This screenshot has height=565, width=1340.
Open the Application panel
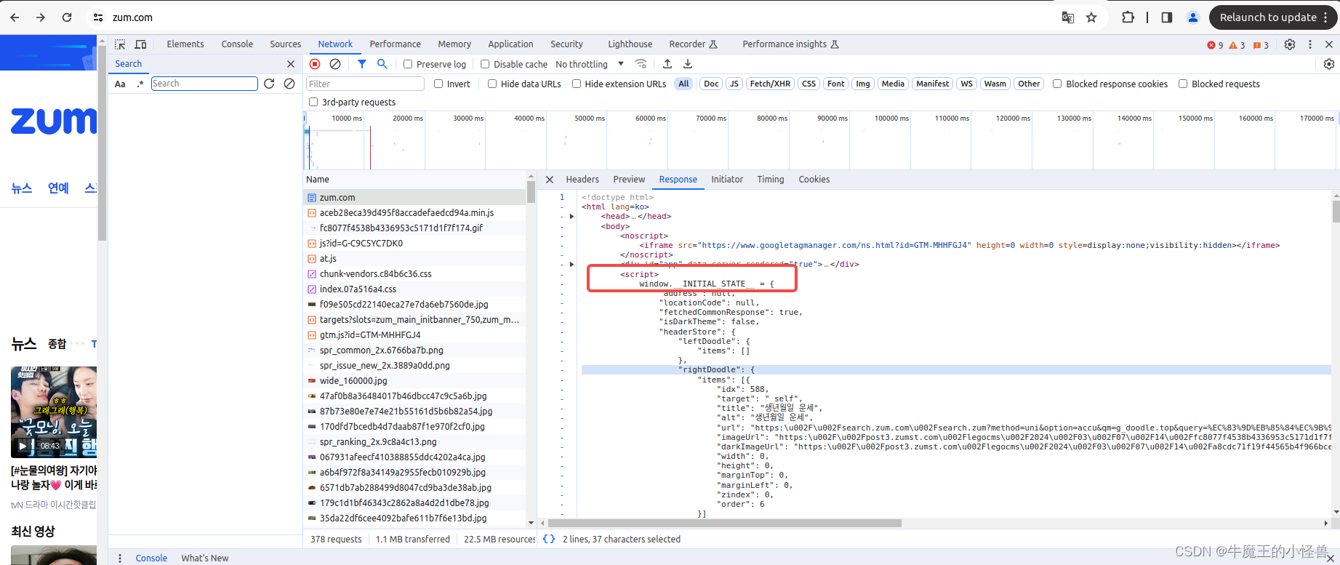[510, 44]
